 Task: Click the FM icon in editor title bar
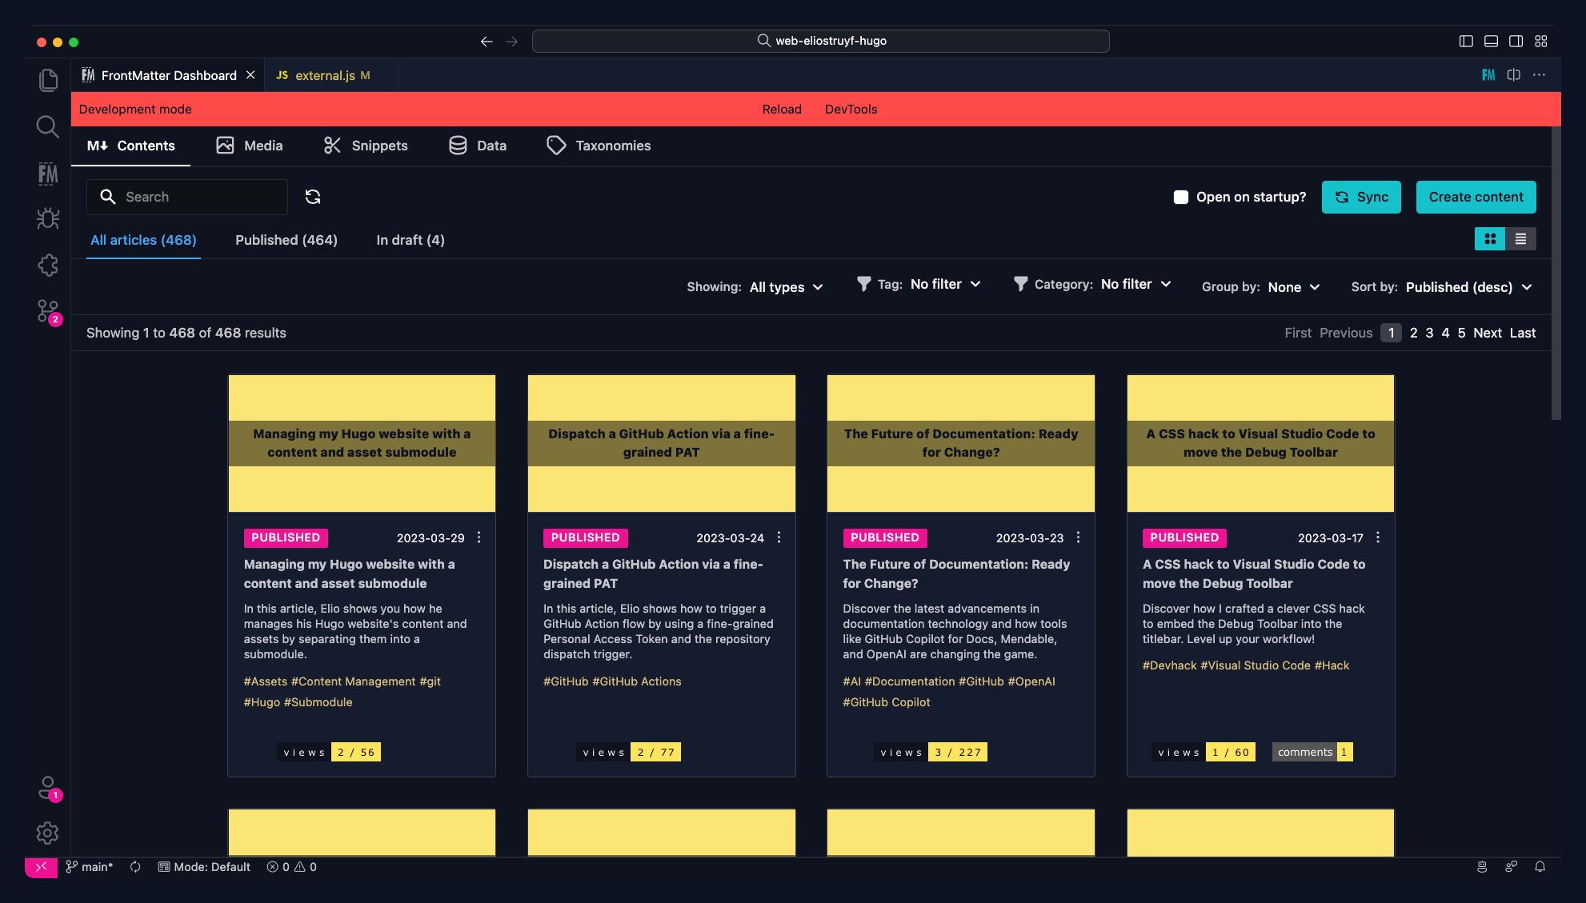(x=1488, y=75)
